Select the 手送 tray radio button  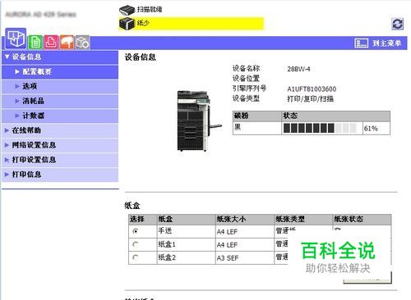(136, 231)
